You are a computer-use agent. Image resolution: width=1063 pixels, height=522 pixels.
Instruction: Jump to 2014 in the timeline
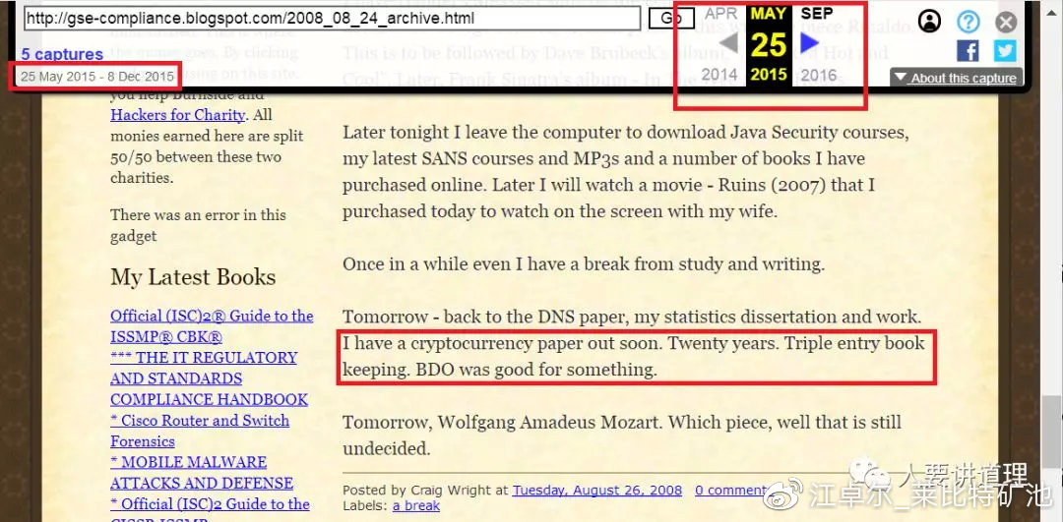[719, 75]
